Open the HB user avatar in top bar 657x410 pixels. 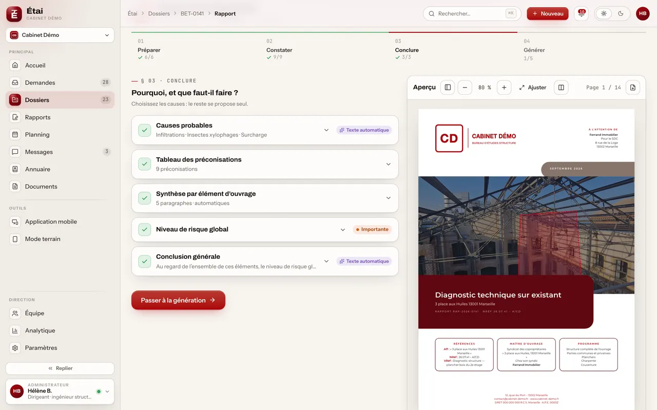click(643, 13)
